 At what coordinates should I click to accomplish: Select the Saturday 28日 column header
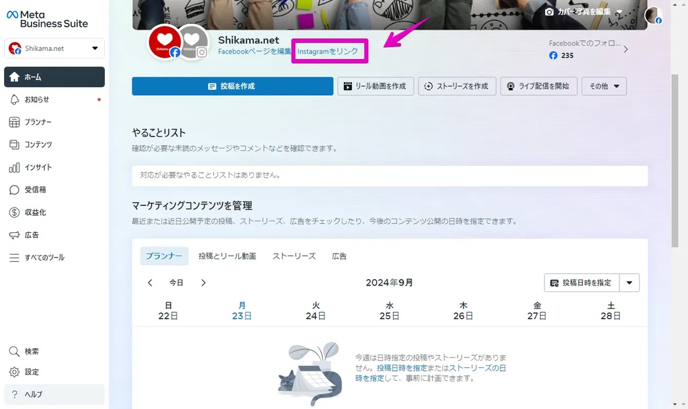click(610, 311)
